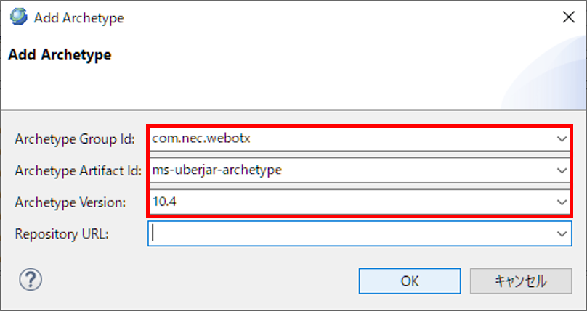Image resolution: width=587 pixels, height=311 pixels.
Task: Focus the ms-uberjar-archetype artifact id field
Action: click(349, 170)
